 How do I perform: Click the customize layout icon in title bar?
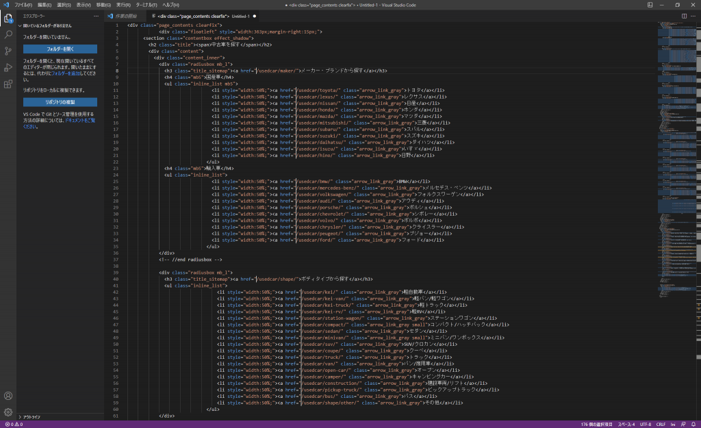click(x=650, y=5)
